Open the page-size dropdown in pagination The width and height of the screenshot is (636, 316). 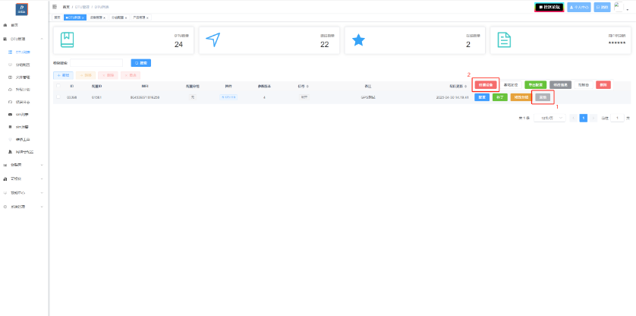[549, 118]
